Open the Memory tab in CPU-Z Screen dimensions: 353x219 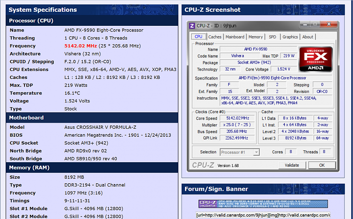click(x=256, y=37)
